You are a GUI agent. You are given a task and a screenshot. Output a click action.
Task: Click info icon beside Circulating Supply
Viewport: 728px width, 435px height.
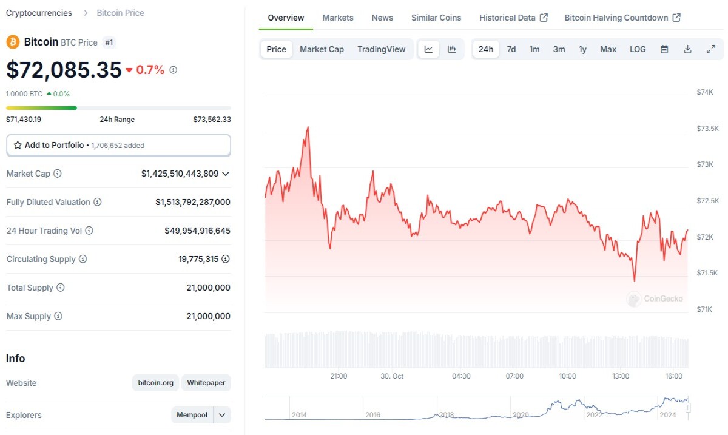coord(83,259)
